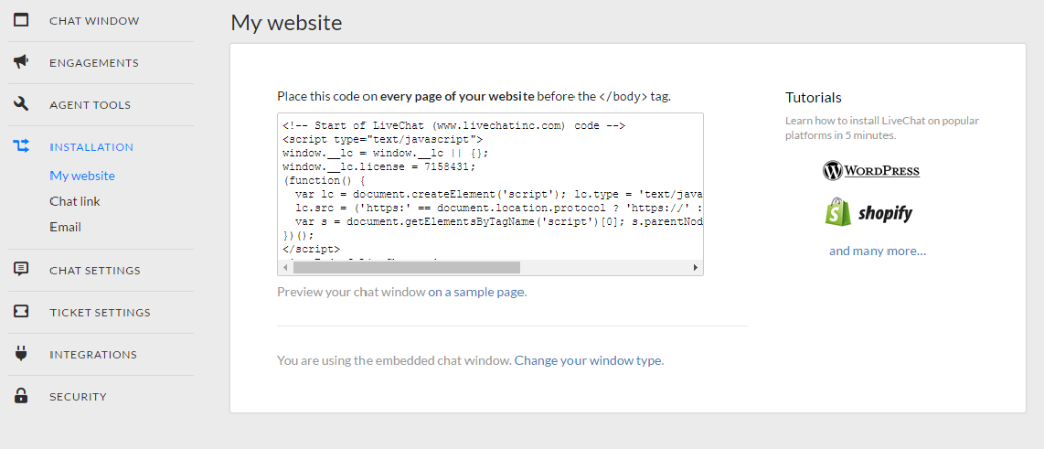Select the Email submenu item

click(x=65, y=227)
